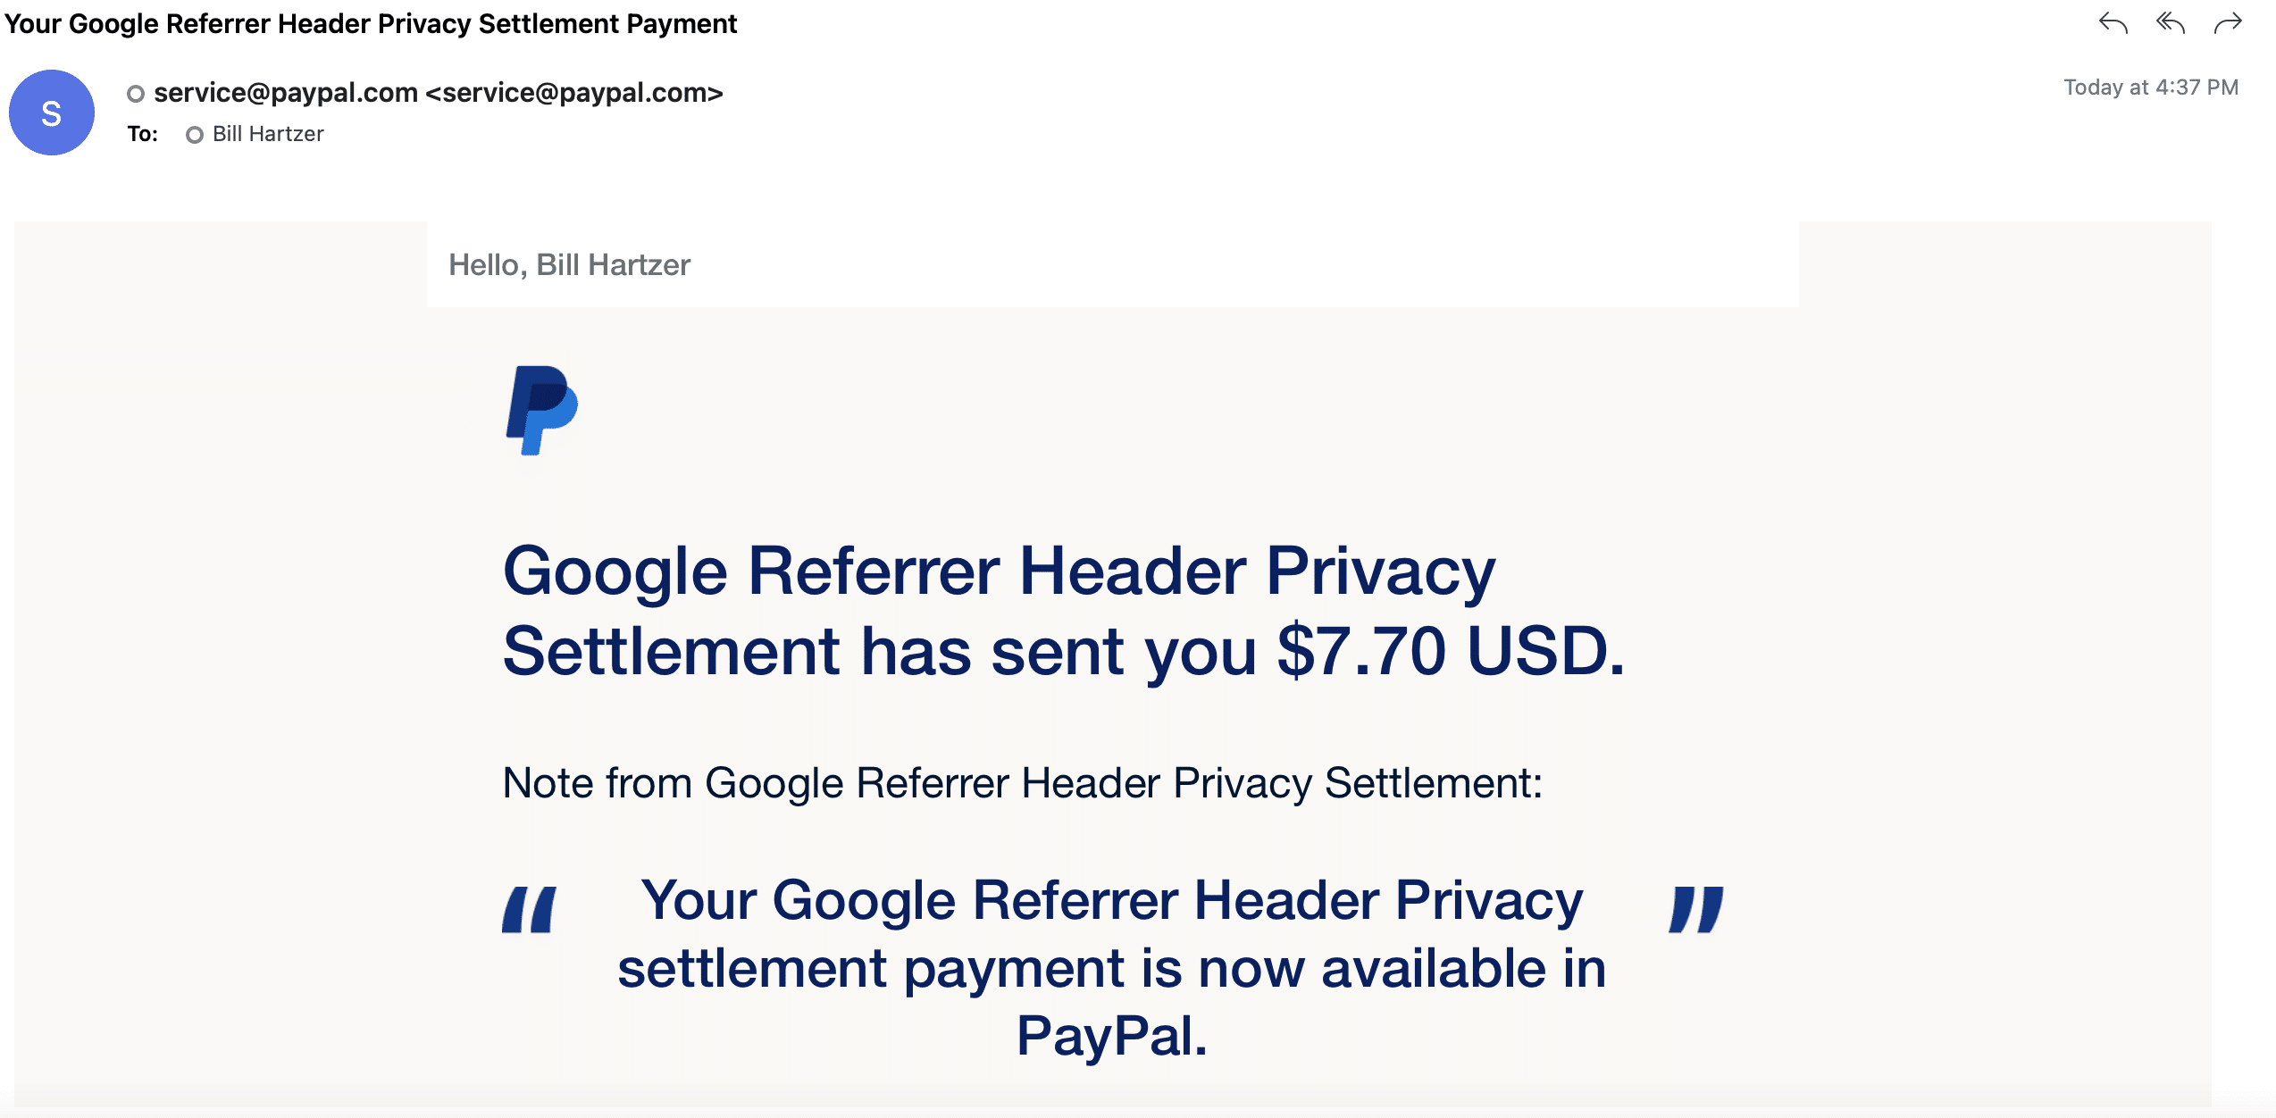Click the word 'PayPal.' ending the quote
The height and width of the screenshot is (1118, 2276).
(1112, 1036)
